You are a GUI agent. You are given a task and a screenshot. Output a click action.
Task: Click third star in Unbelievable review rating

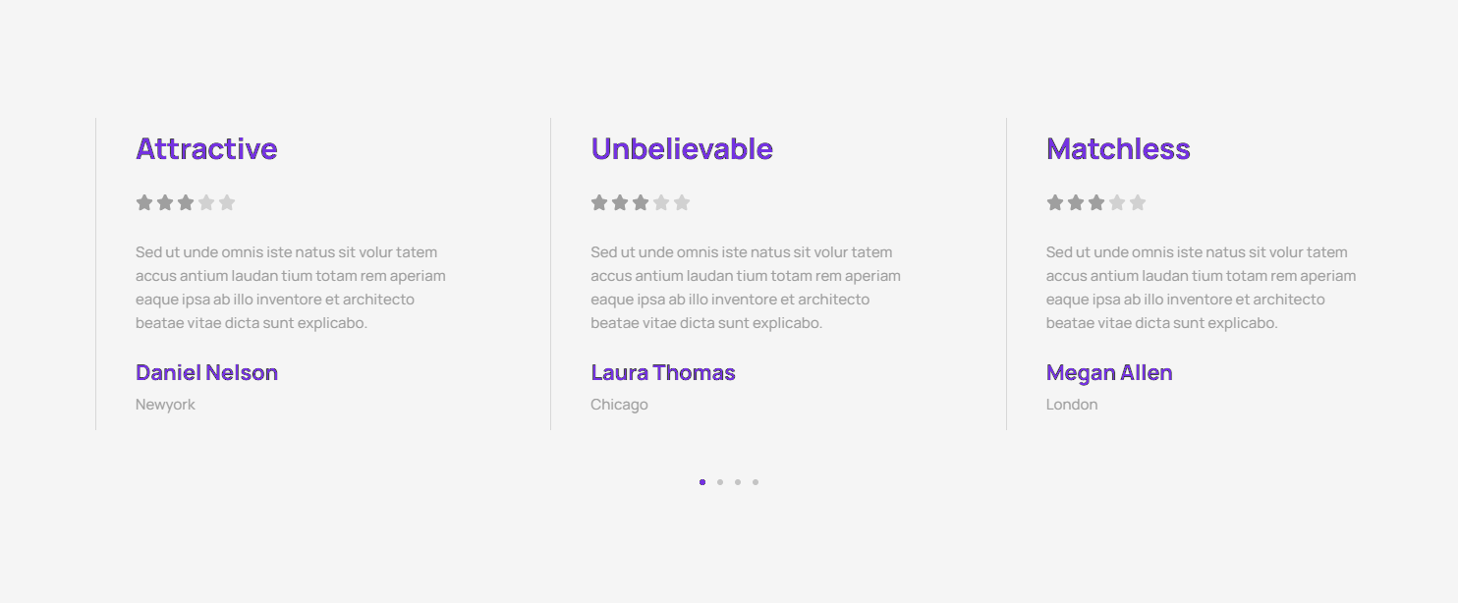point(641,203)
